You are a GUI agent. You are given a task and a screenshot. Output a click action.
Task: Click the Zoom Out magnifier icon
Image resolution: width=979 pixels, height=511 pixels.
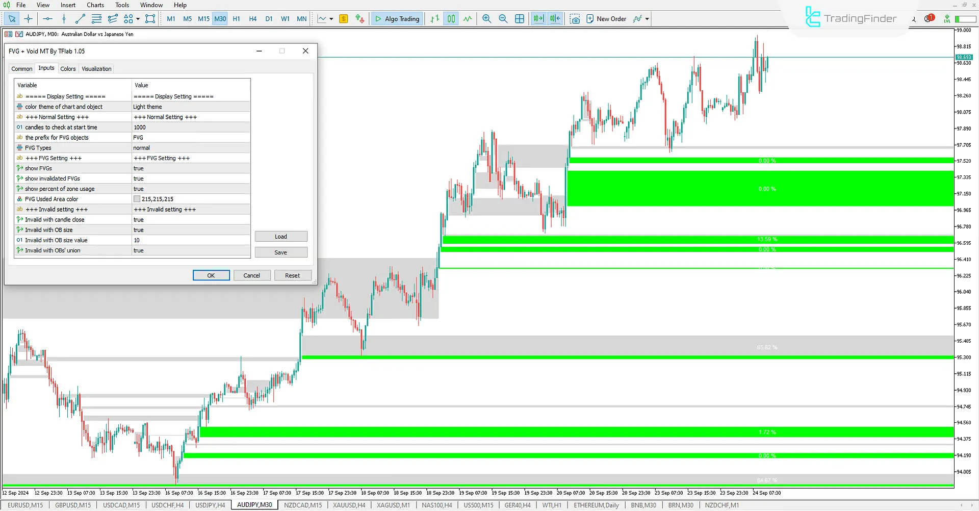point(503,19)
